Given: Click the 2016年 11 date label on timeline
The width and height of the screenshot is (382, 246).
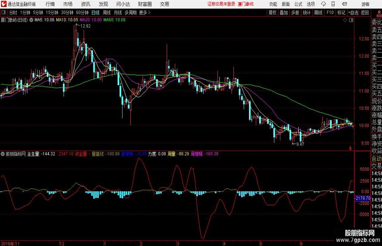Looking at the screenshot, I should (x=10, y=244).
